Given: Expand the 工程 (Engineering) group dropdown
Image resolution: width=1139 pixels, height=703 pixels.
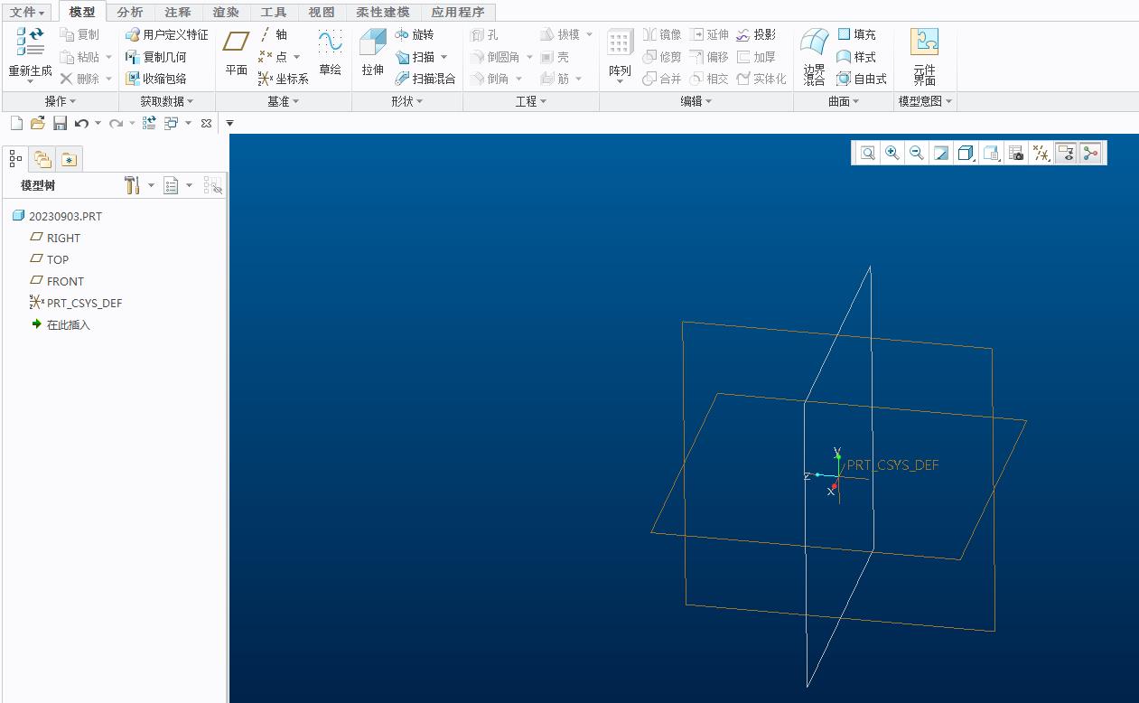Looking at the screenshot, I should pos(531,101).
